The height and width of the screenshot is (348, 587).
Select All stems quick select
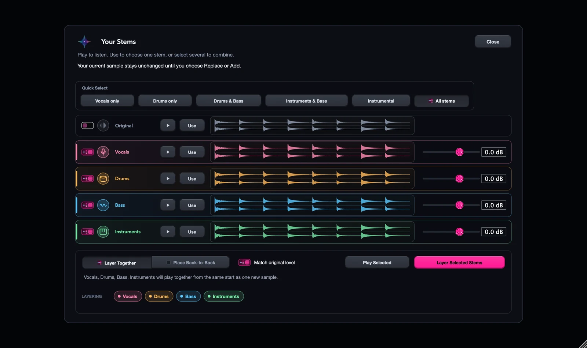pos(441,101)
